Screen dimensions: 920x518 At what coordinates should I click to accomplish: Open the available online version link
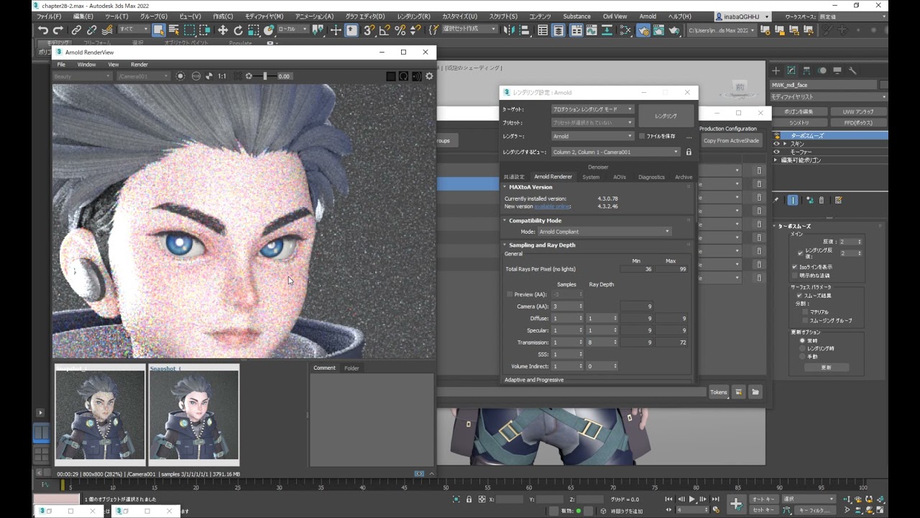(552, 206)
